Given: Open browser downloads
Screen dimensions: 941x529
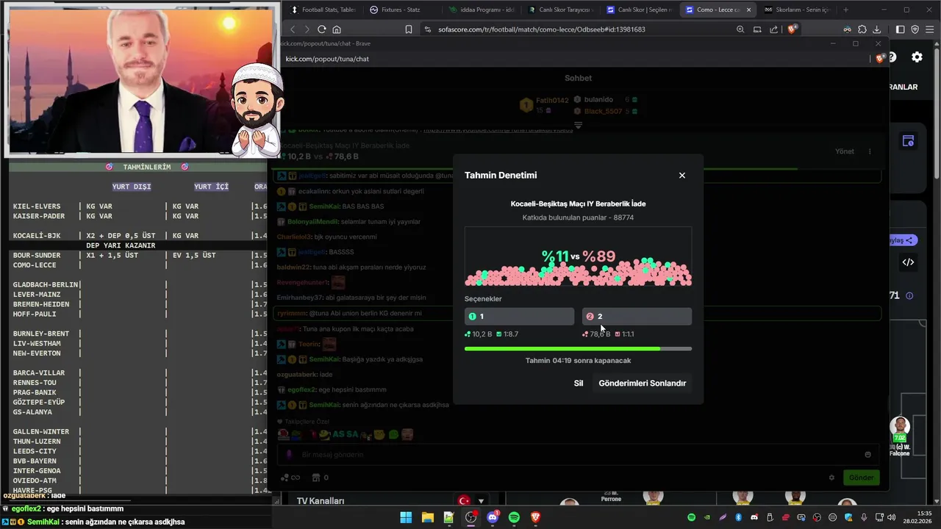Looking at the screenshot, I should pos(876,29).
